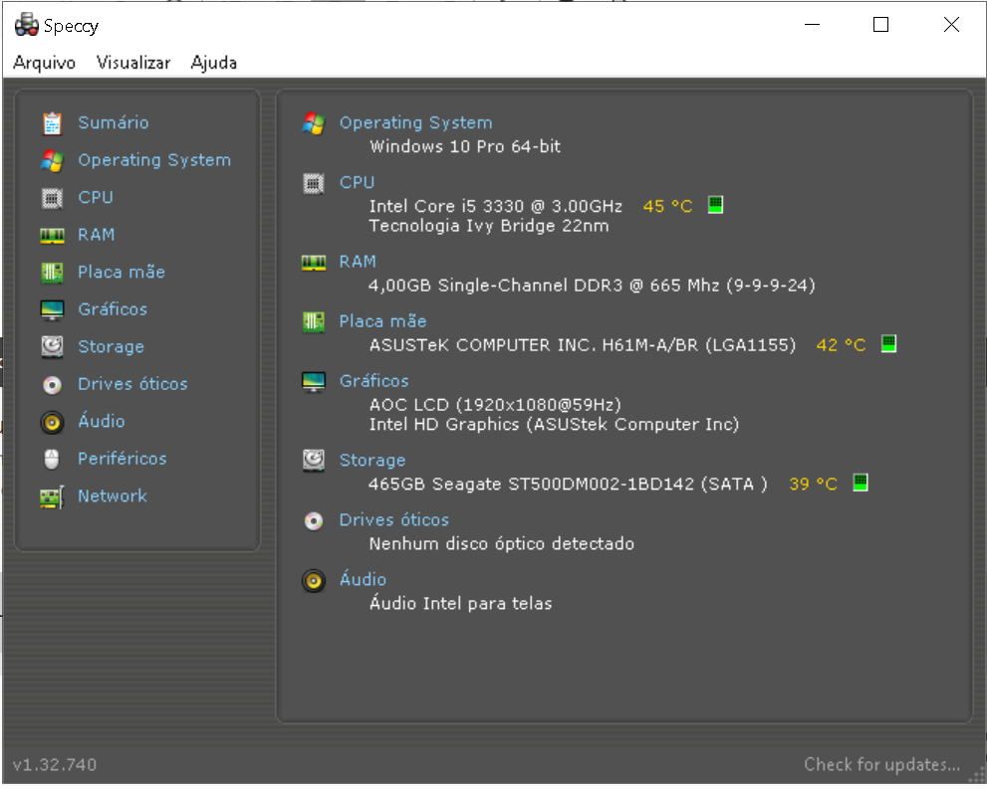
Task: Click the Sumário clipboard icon in sidebar
Action: tap(52, 123)
